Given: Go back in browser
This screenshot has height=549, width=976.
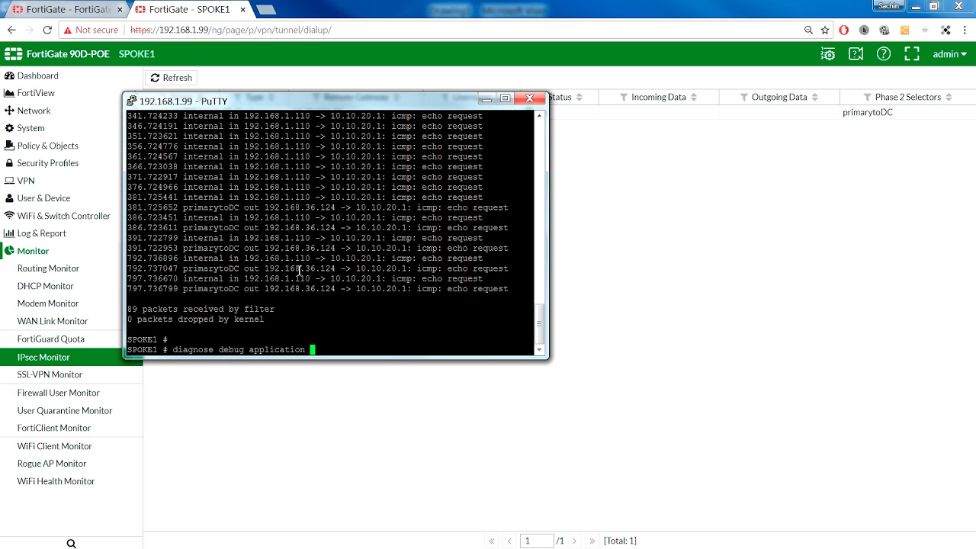Looking at the screenshot, I should tap(11, 30).
